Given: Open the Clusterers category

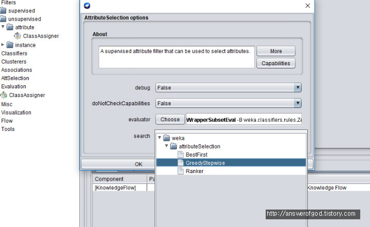Looking at the screenshot, I should click(x=14, y=62).
